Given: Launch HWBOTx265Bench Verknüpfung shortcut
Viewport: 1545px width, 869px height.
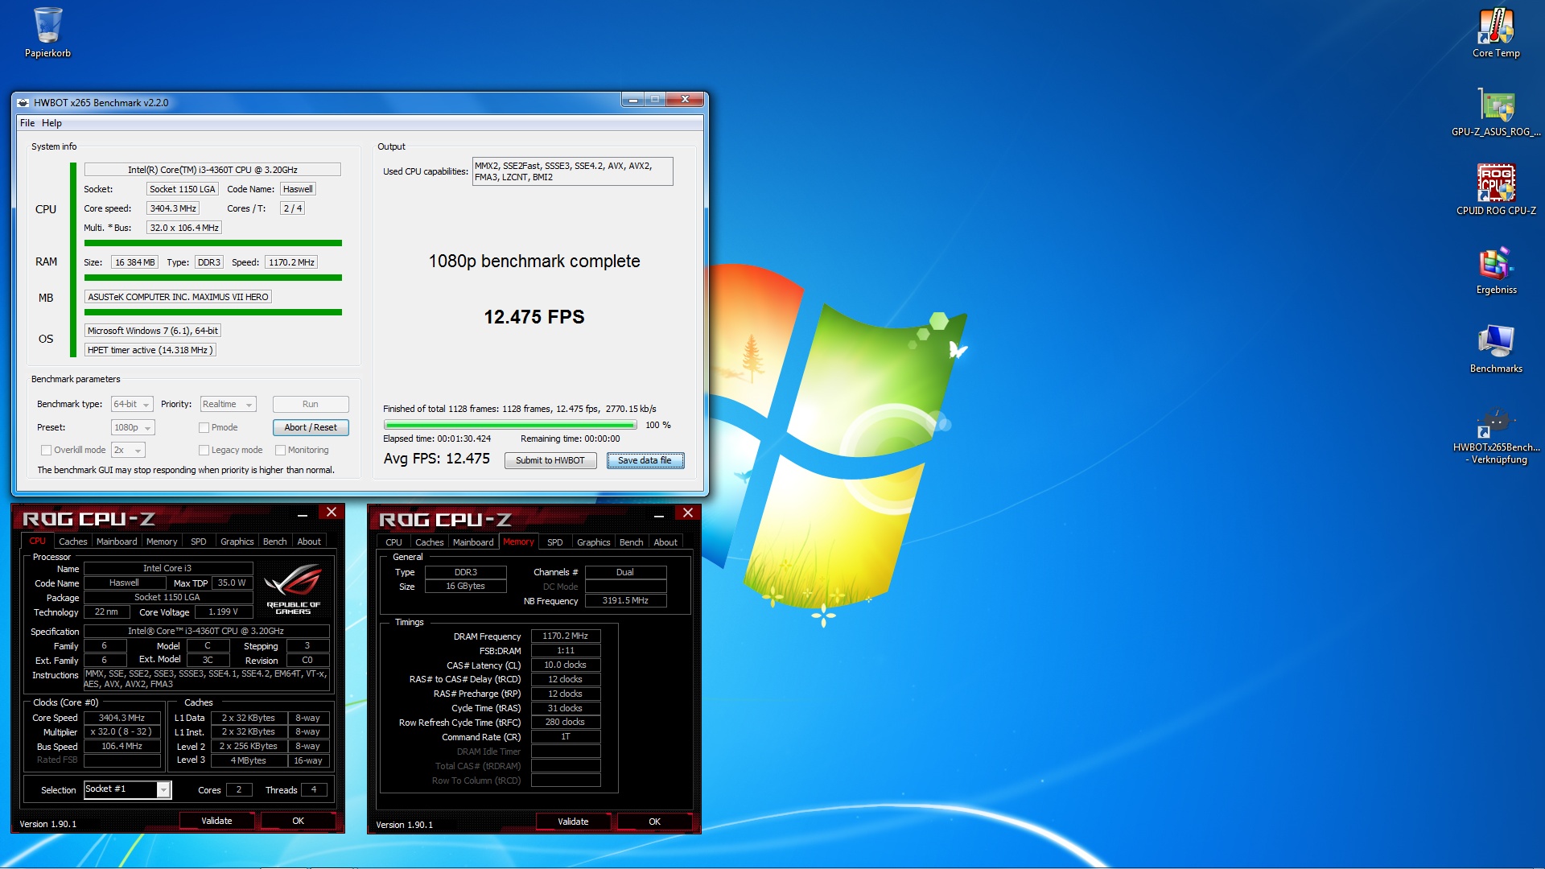Looking at the screenshot, I should point(1496,435).
